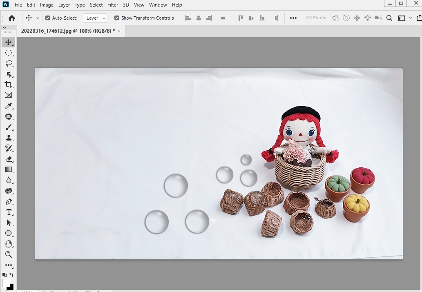The height and width of the screenshot is (292, 422).
Task: Click the Photoshop Ps logo icon
Action: [x=5, y=4]
